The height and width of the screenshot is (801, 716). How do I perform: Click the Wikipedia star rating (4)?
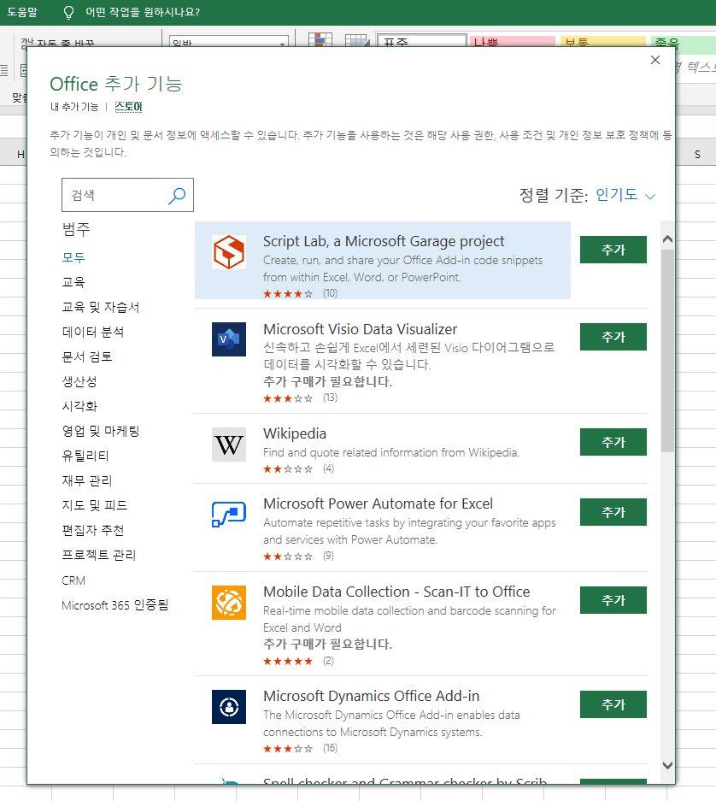[288, 469]
